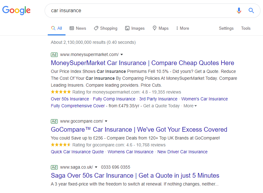
Task: Expand the More search categories menu
Action: pyautogui.click(x=183, y=28)
